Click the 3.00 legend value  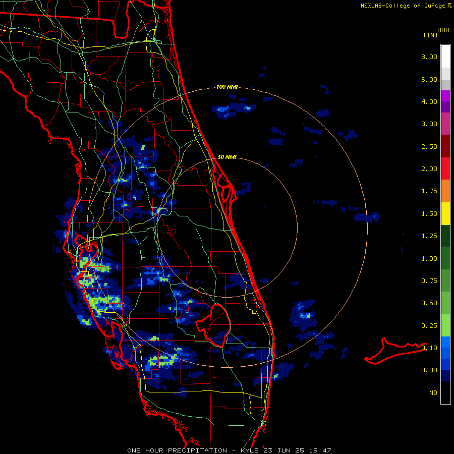coord(429,124)
